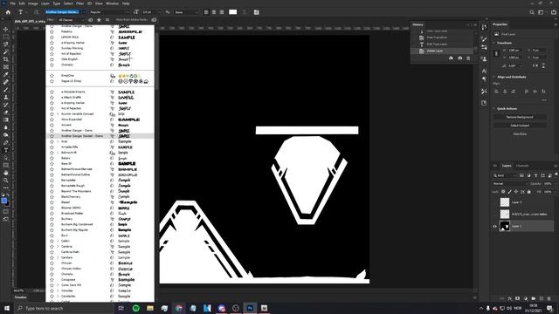This screenshot has height=314, width=559.
Task: Open layer blend mode Normal dropdown
Action: tap(510, 184)
